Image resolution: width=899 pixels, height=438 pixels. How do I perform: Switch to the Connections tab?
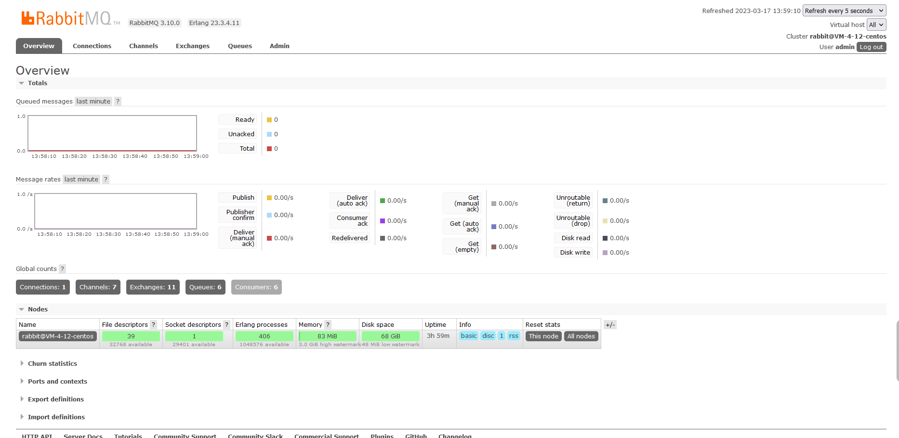tap(92, 46)
